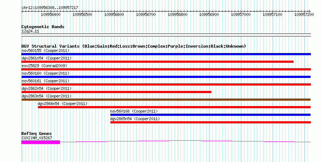Click the 12q24.11 cytogenetic band bar
Viewport: 321px width, 162px height.
166,35
